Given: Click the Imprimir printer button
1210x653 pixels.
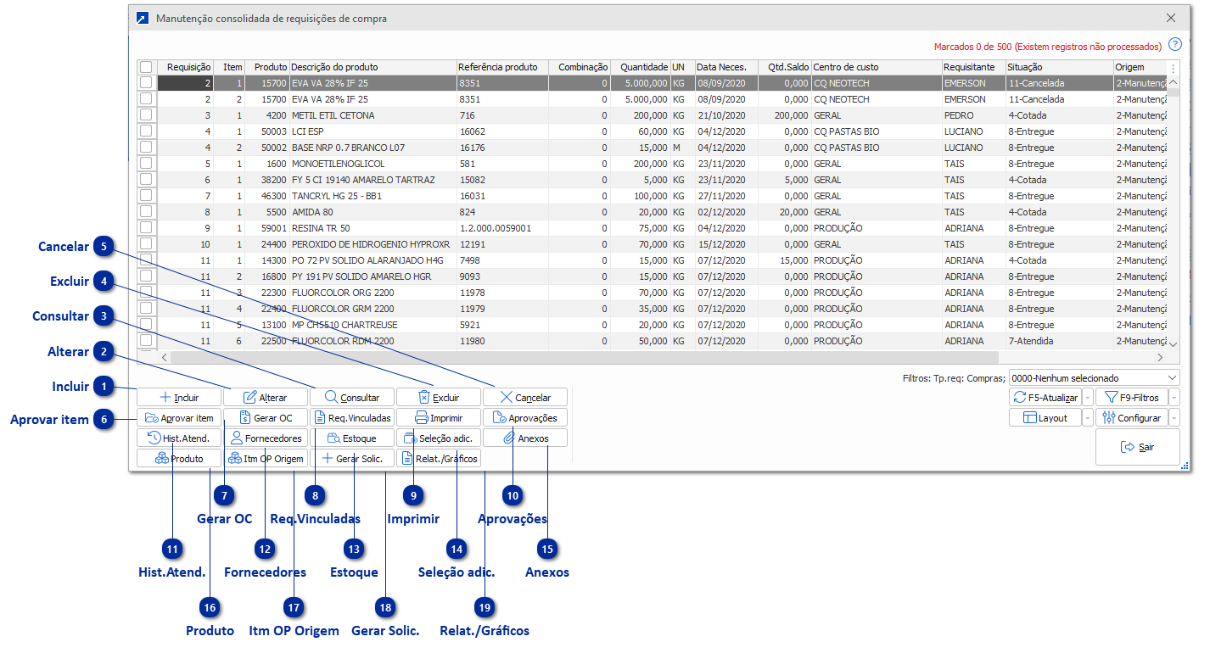Looking at the screenshot, I should [439, 418].
